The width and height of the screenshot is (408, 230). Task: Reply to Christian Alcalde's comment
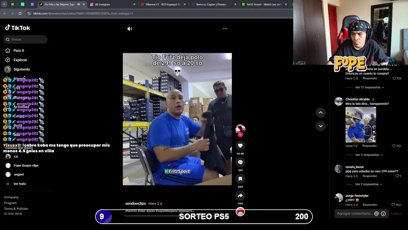pyautogui.click(x=369, y=146)
